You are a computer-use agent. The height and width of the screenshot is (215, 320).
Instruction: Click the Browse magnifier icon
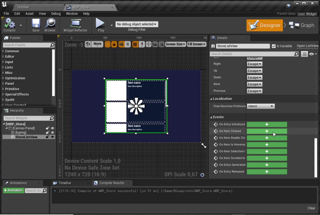(50, 24)
